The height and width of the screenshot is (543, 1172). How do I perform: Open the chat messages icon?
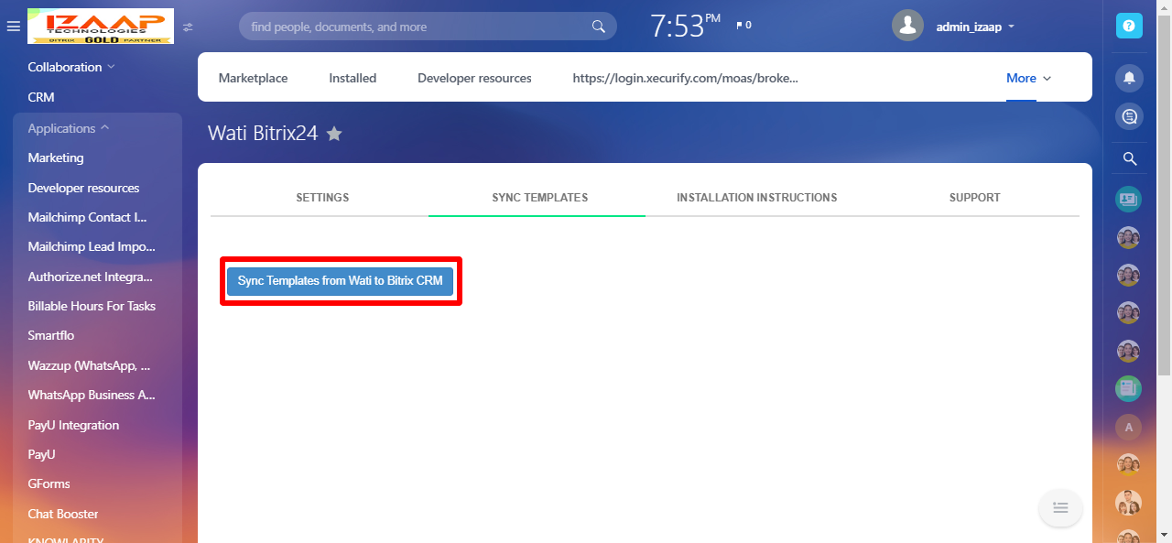tap(1129, 116)
